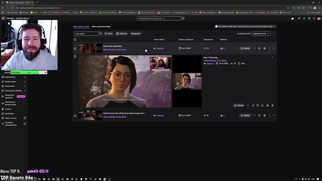Click dashed circle in Nice T Pose Pog panel
The height and width of the screenshot is (181, 322).
(248, 106)
